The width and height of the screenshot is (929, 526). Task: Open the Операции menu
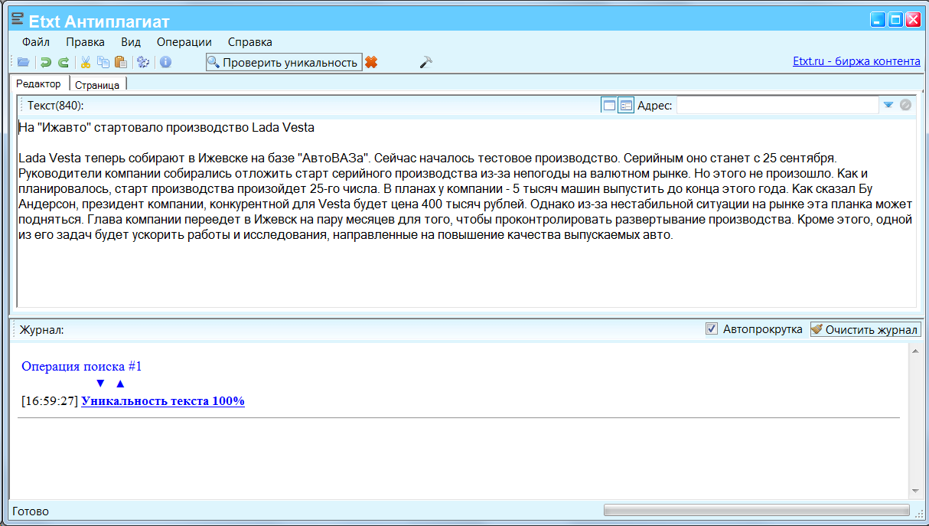coord(184,42)
